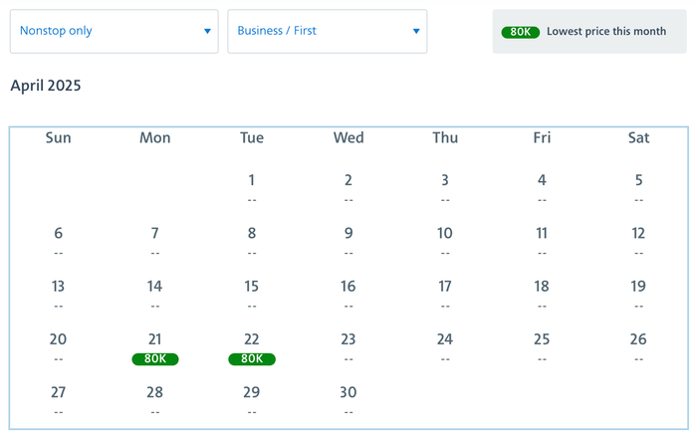This screenshot has width=697, height=431.
Task: Click the date number 21
Action: (154, 339)
